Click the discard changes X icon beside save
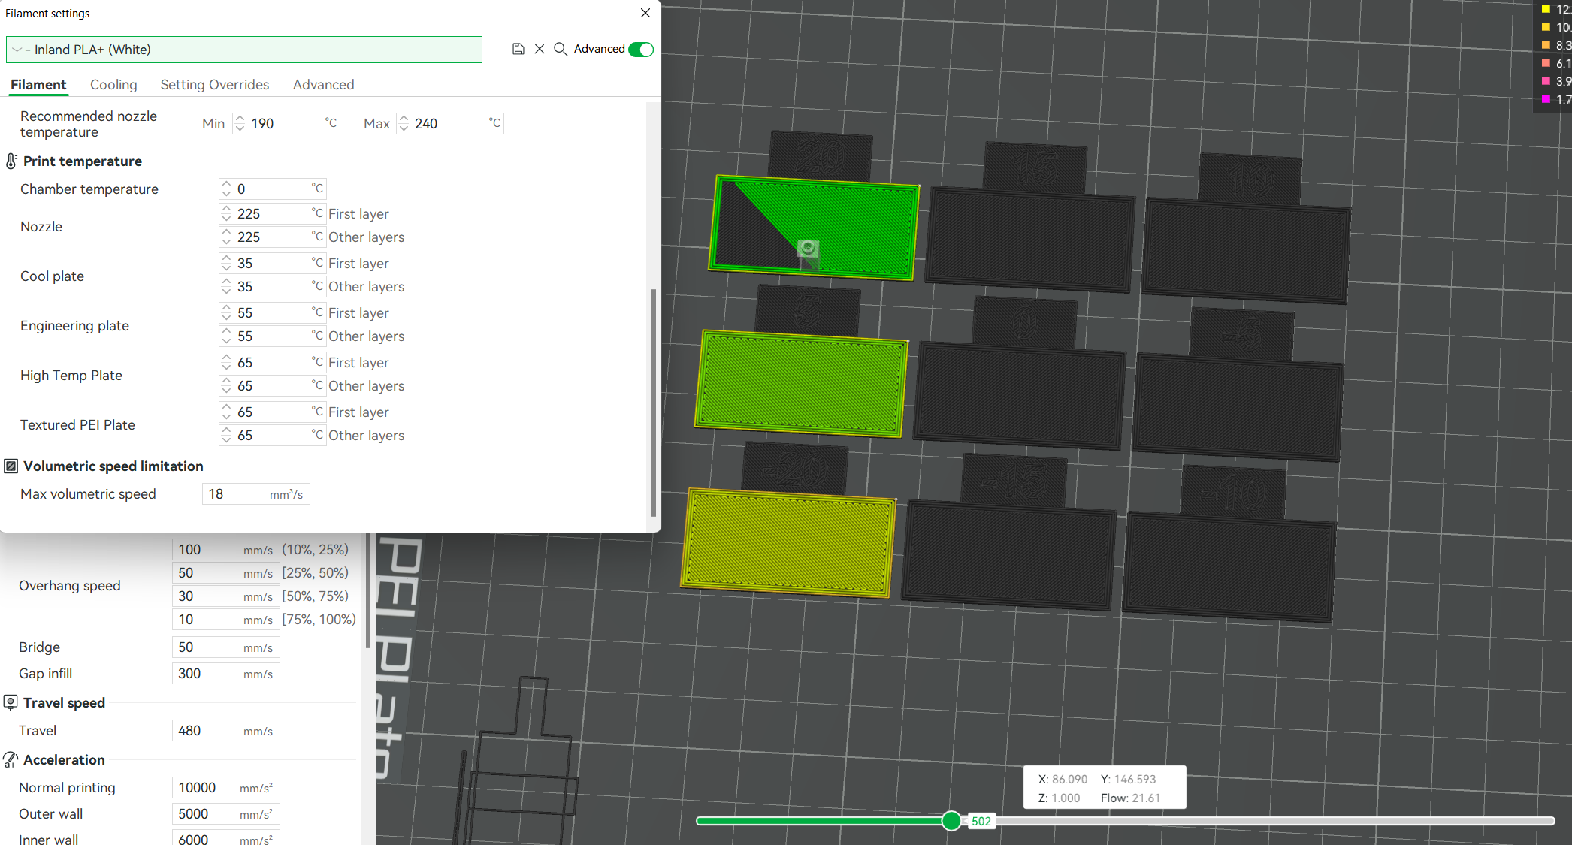 540,49
